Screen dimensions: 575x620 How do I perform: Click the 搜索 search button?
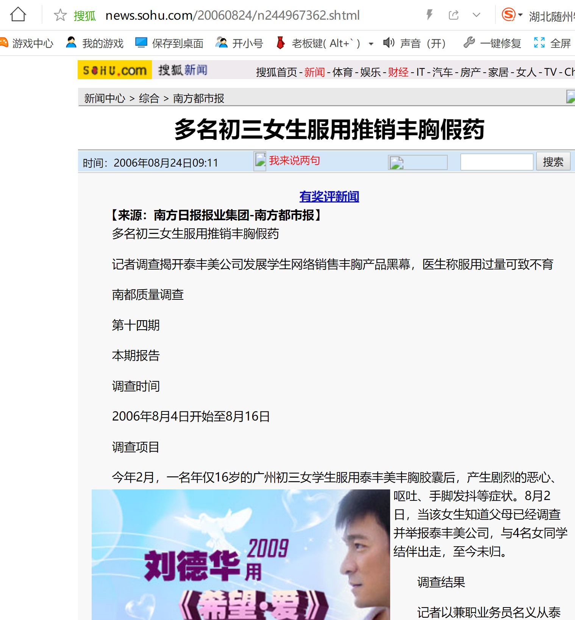coord(553,162)
